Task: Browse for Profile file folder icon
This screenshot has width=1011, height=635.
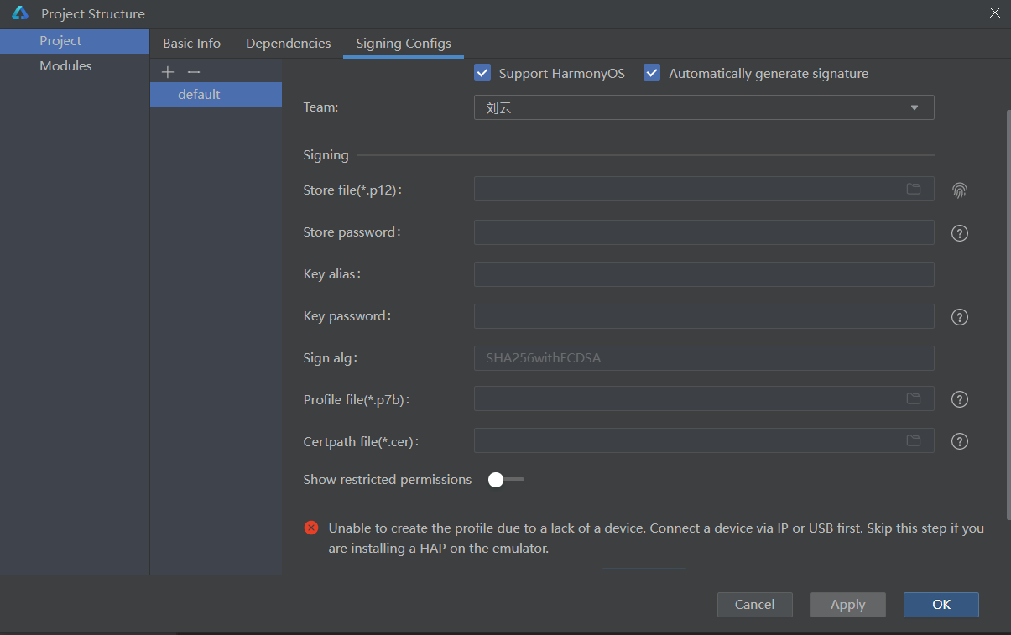Action: click(914, 398)
